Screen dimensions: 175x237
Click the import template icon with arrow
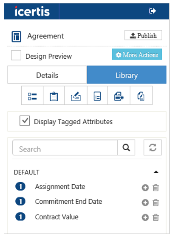click(119, 96)
